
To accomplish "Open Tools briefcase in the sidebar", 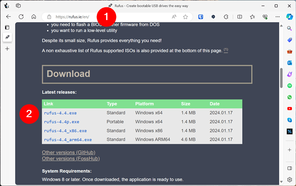I will 290,51.
